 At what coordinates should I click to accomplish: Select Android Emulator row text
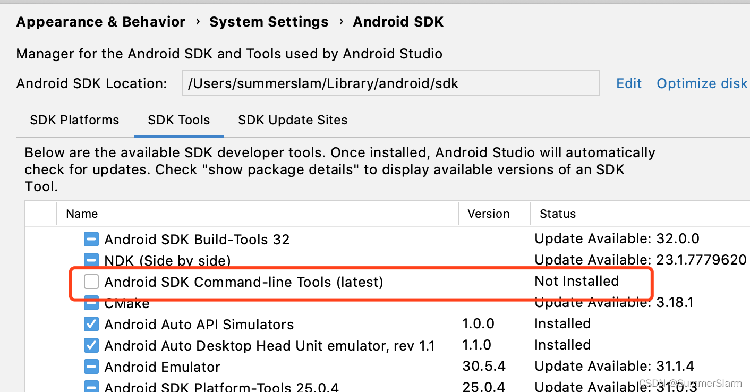[163, 367]
